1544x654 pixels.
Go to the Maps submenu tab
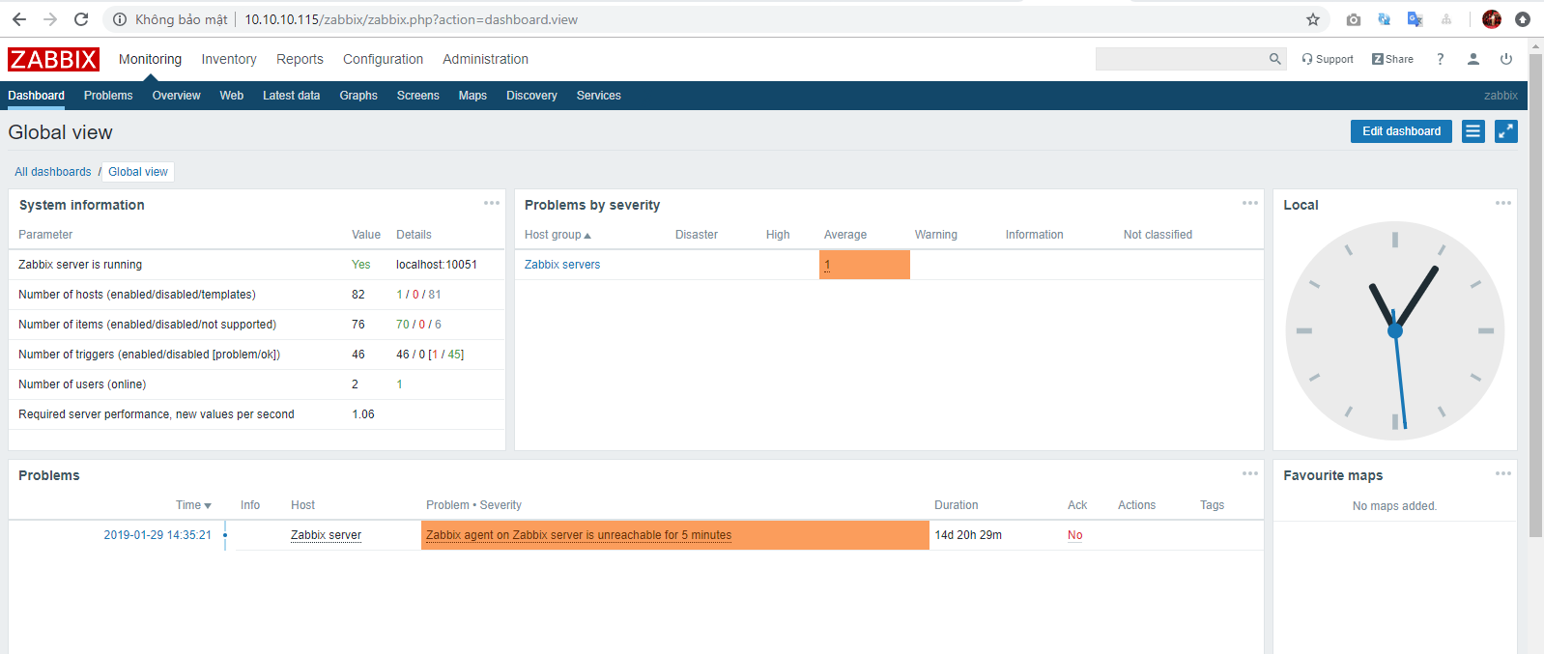(472, 96)
